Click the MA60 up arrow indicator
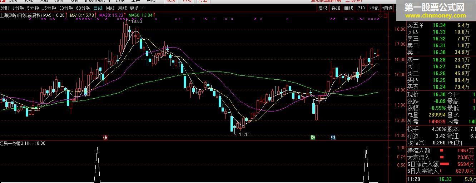 click(x=155, y=15)
